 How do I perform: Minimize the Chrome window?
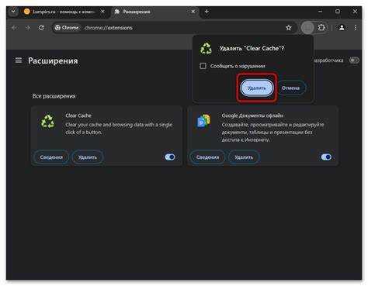tap(320, 12)
